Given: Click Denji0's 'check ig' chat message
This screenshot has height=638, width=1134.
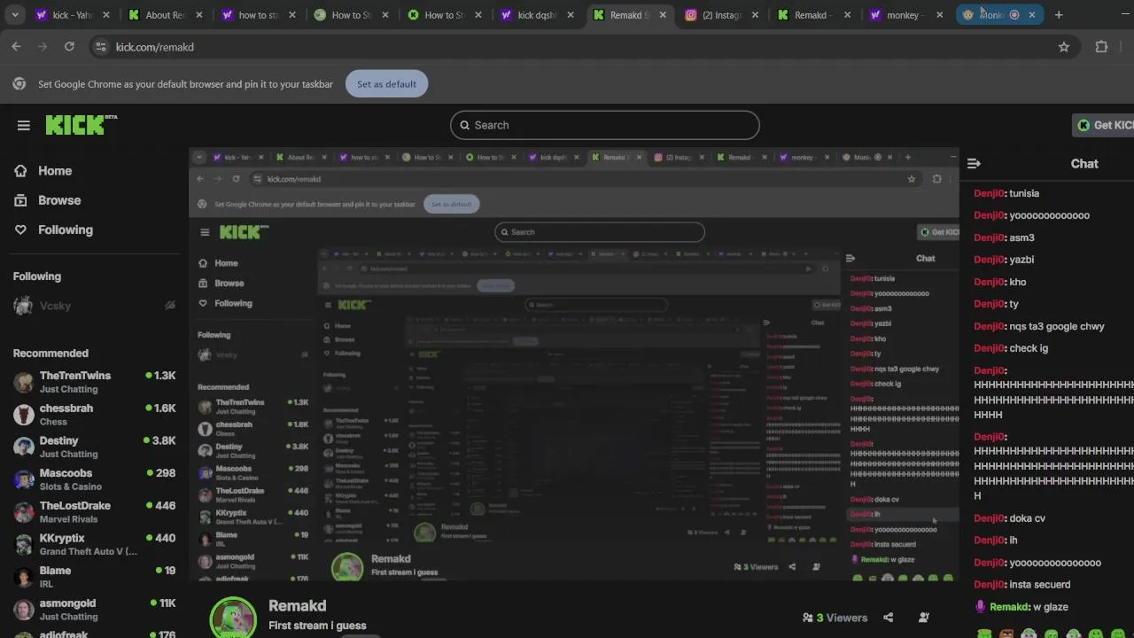Looking at the screenshot, I should pos(1011,348).
